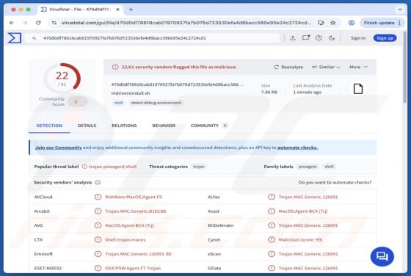Click the install app icon in address bar
The height and width of the screenshot is (276, 411).
pos(321,23)
